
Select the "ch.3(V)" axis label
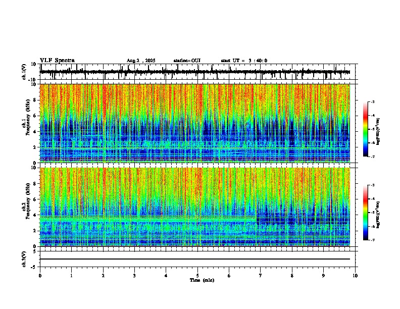click(x=24, y=259)
